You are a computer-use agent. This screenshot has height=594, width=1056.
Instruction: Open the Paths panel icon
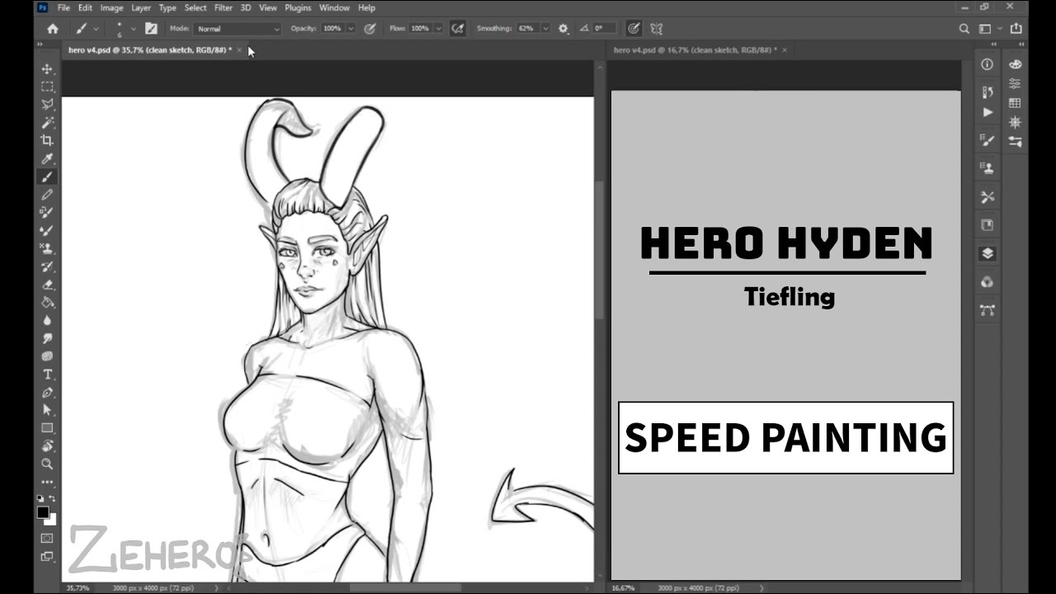987,310
